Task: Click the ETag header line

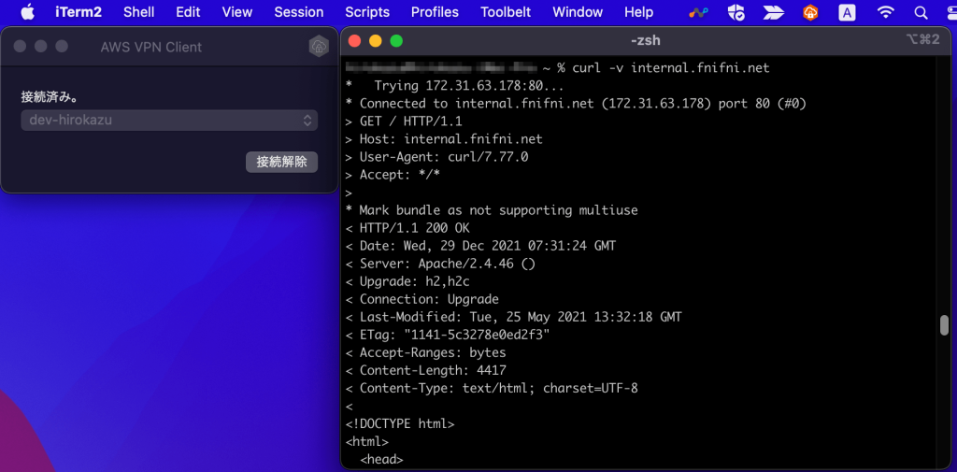Action: [448, 336]
